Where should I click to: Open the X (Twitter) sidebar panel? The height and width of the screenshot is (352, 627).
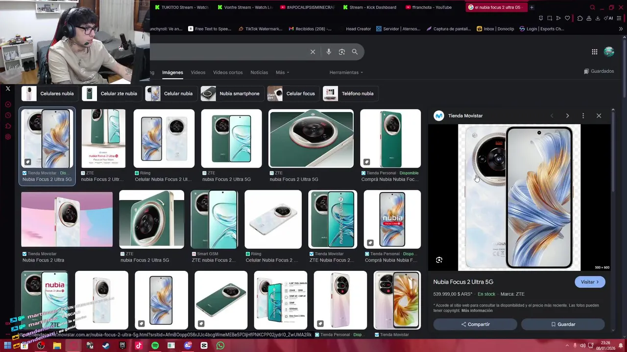(x=8, y=88)
